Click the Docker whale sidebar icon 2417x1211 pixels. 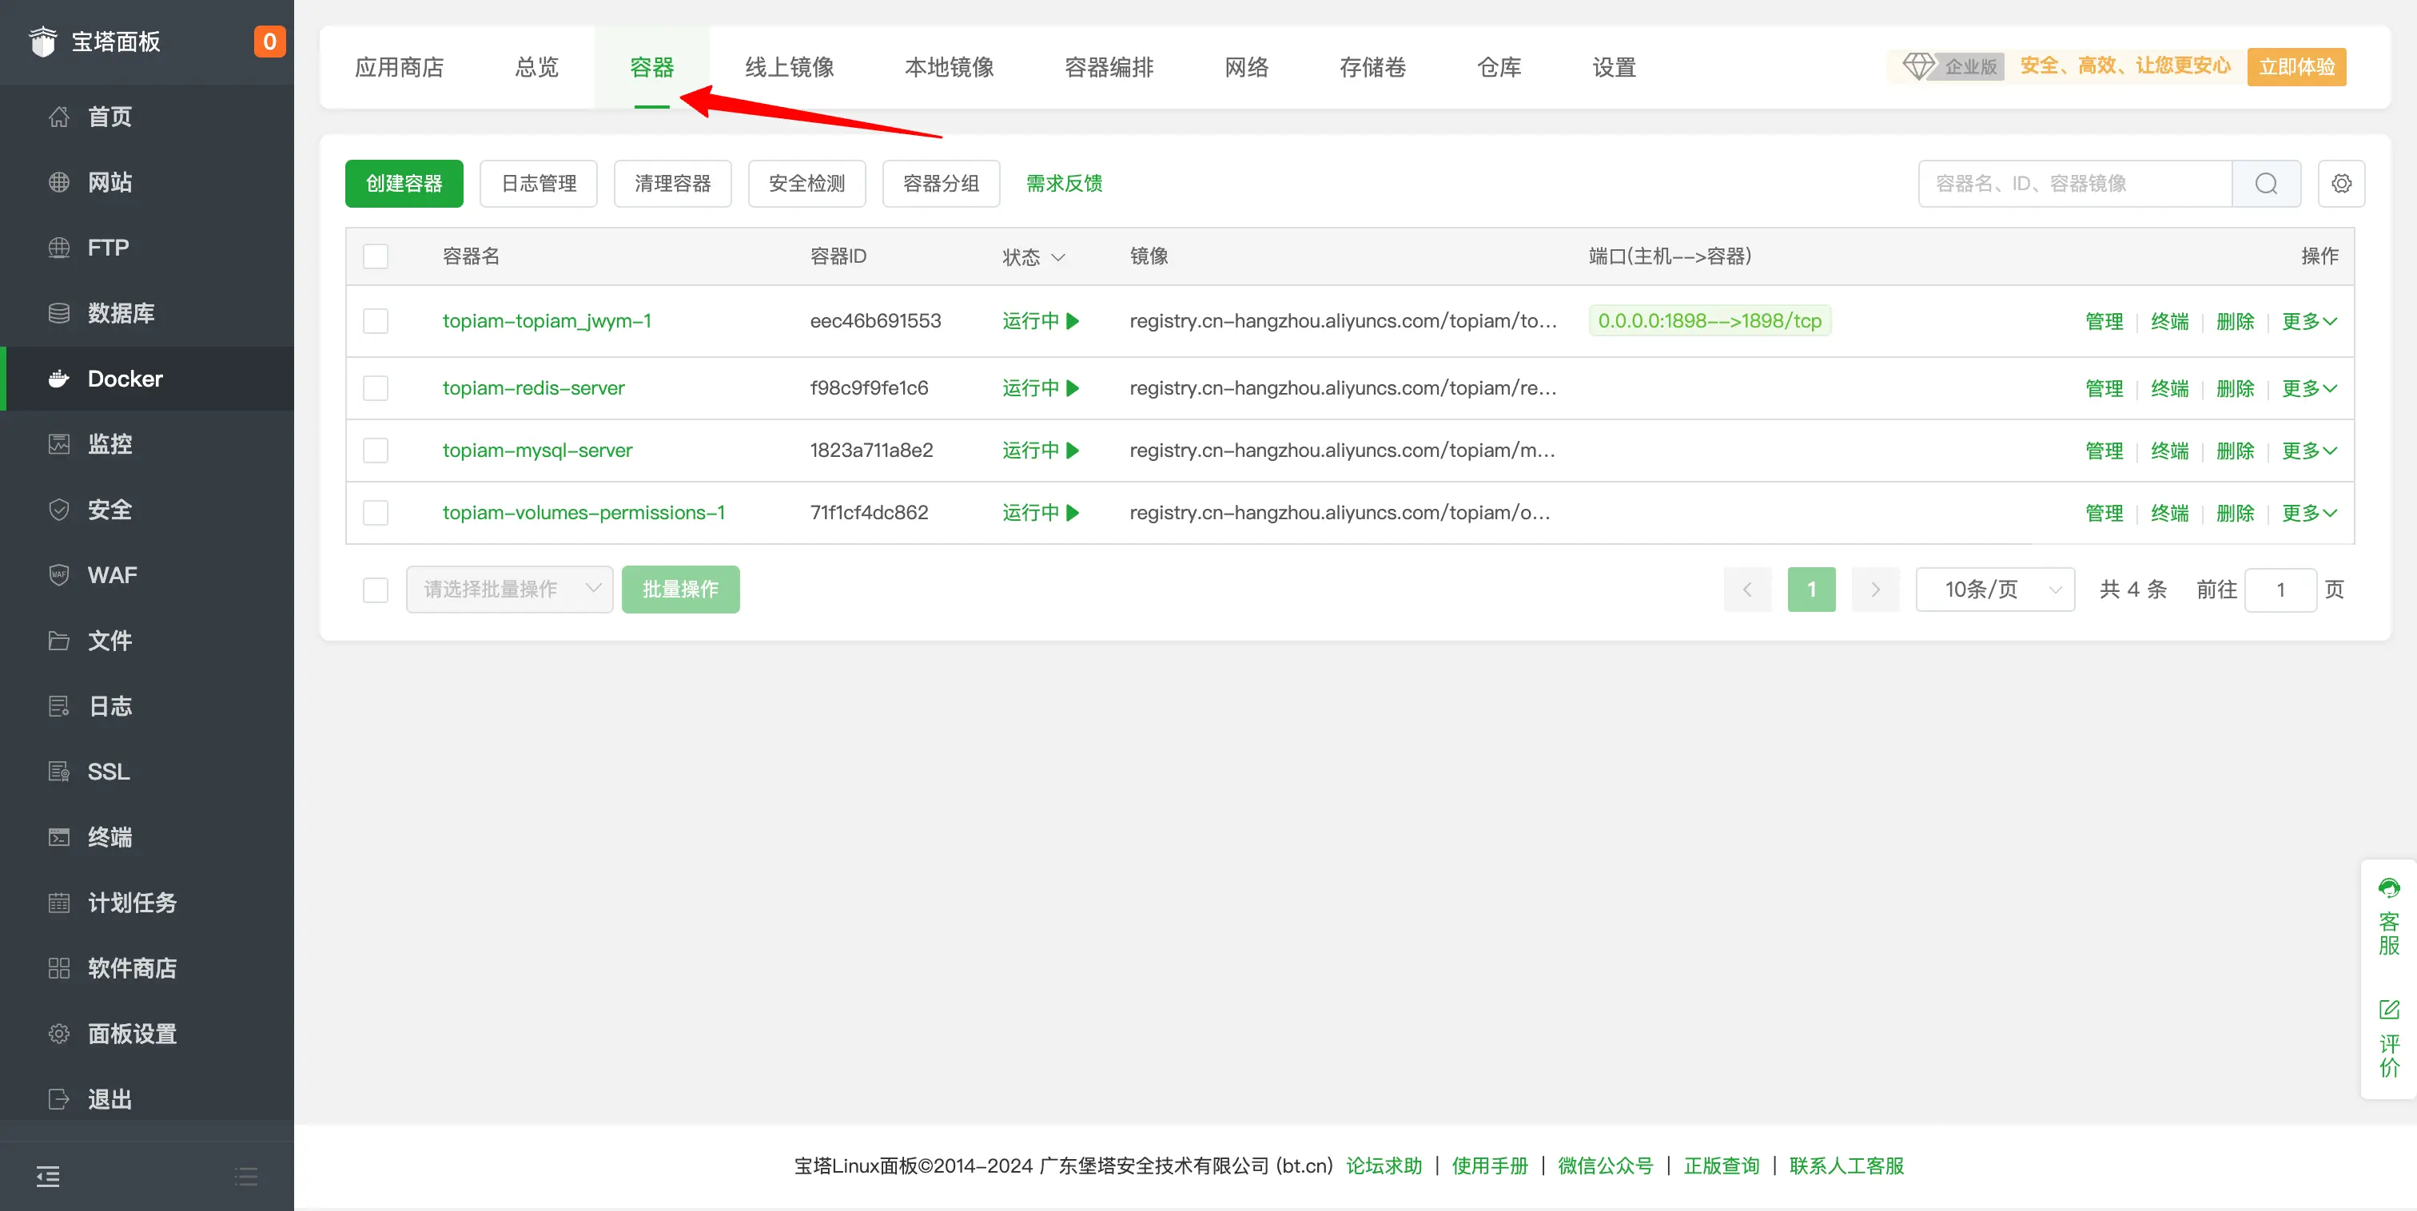coord(59,379)
